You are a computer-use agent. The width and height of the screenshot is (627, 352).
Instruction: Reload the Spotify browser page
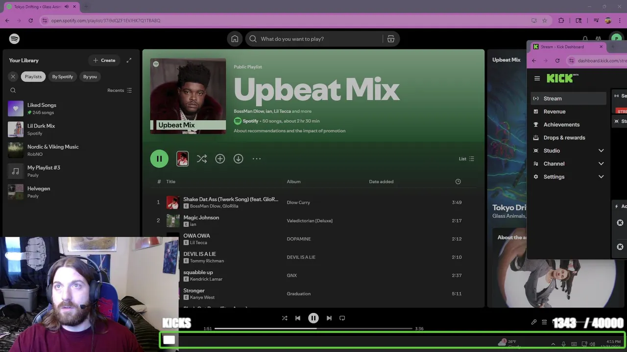(x=30, y=21)
